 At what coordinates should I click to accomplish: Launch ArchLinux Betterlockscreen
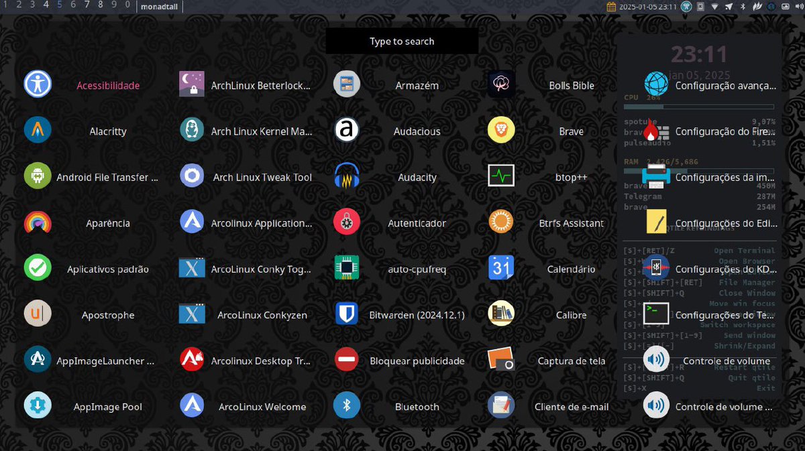pos(193,85)
